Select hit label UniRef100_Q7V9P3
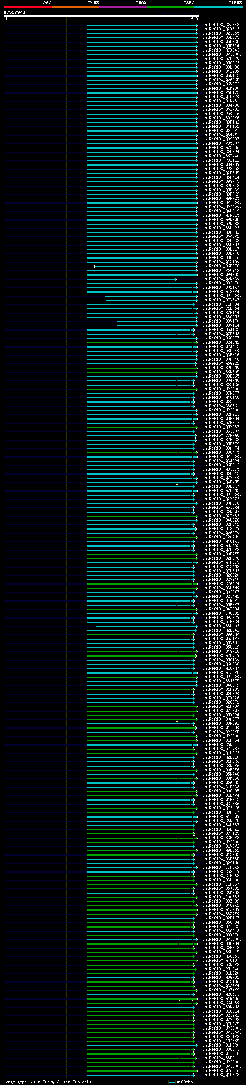The width and height of the screenshot is (246, 1085). point(221,1020)
